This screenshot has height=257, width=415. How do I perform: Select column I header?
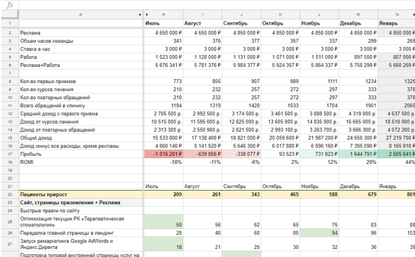tap(202, 15)
